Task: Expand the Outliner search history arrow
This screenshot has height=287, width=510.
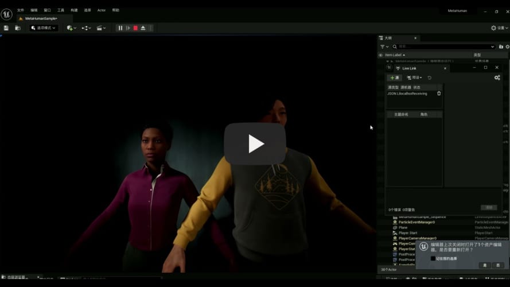Action: [x=492, y=46]
